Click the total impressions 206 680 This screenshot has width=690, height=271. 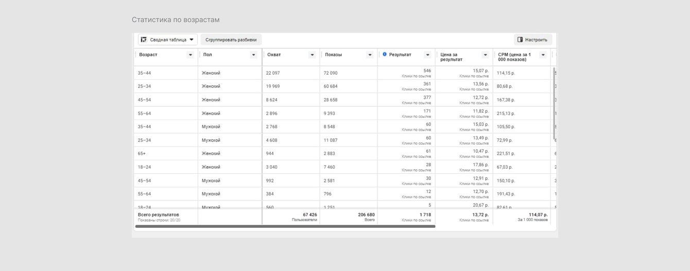366,214
